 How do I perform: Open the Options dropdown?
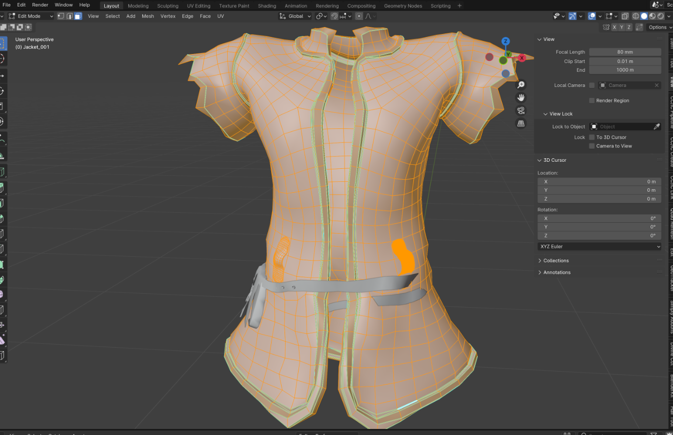coord(659,27)
